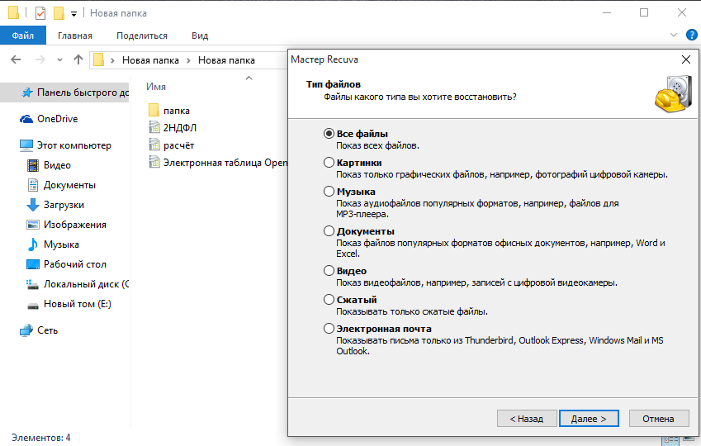
Task: Expand the ribbon with the chevron arrow
Action: 671,36
